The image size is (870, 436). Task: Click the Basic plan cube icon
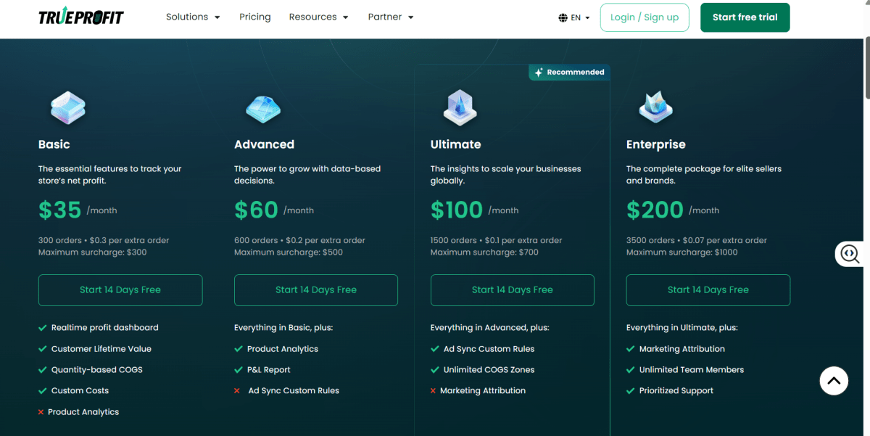68,107
